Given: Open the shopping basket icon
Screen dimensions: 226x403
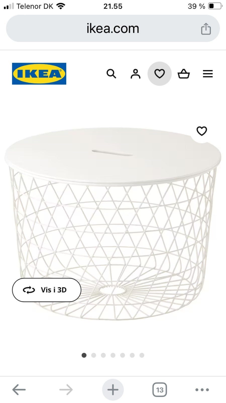Looking at the screenshot, I should click(x=184, y=74).
